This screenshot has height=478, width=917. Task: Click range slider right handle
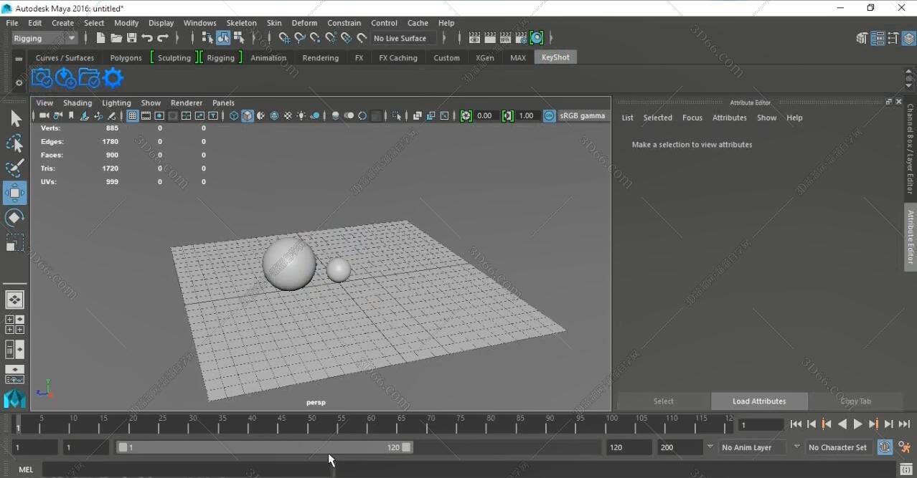click(x=407, y=447)
